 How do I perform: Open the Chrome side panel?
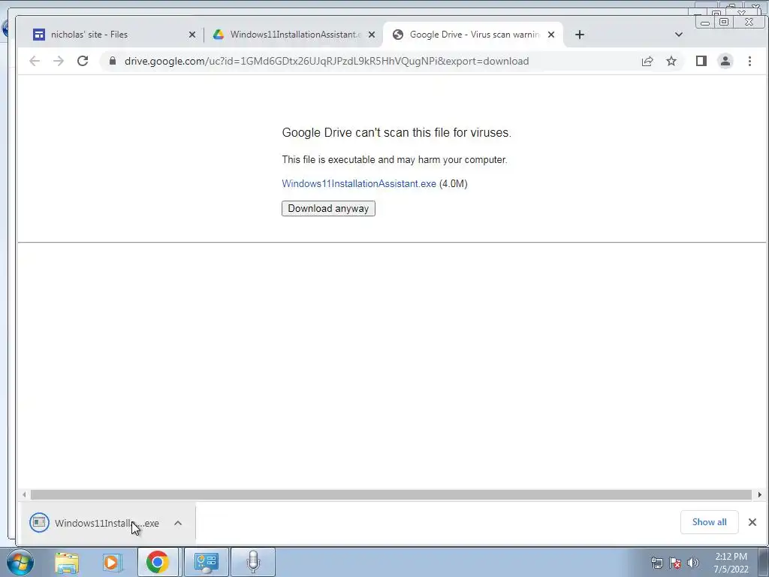(x=701, y=61)
